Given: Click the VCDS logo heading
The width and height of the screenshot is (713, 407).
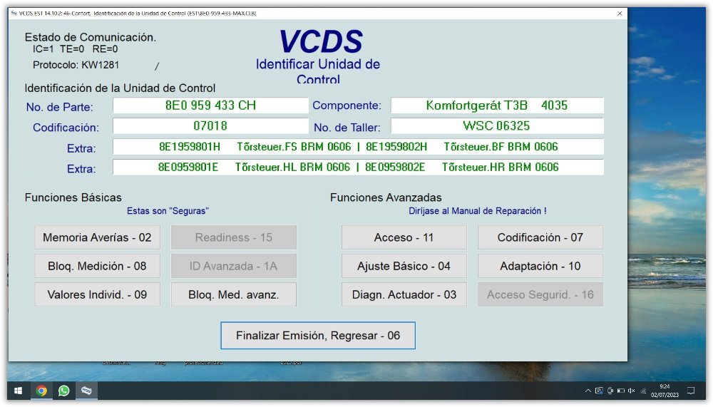Looking at the screenshot, I should click(321, 41).
